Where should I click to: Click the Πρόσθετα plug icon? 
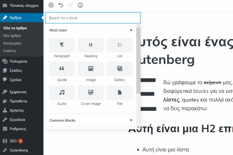(x=5, y=101)
